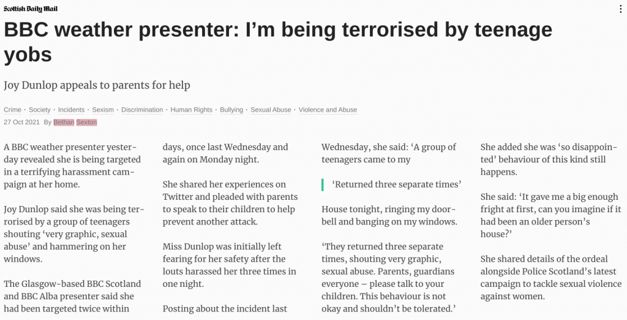Viewport: 627px width, 320px height.
Task: Click the Joy Dunlop appeals subheading
Action: click(x=97, y=85)
